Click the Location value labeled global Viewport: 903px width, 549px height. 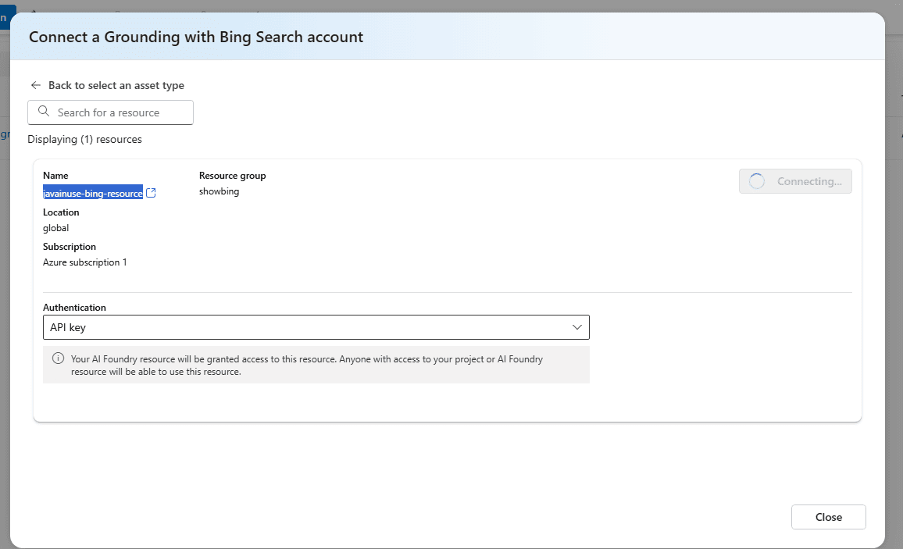tap(55, 227)
